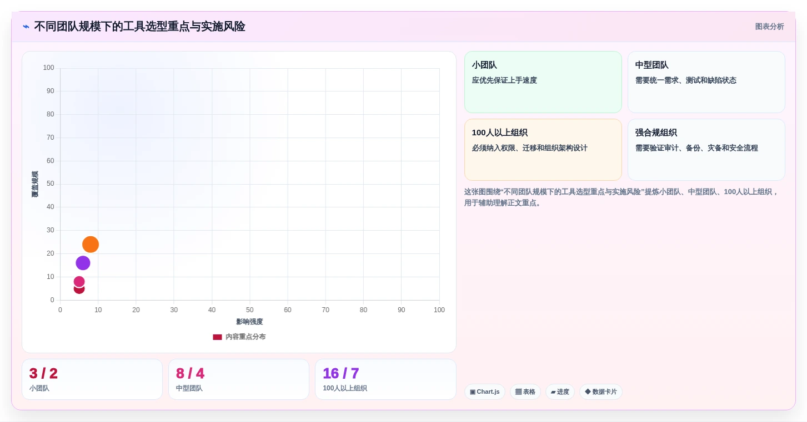Select the 3 / 2 小团队 stat card
The image size is (807, 422).
pyautogui.click(x=92, y=379)
